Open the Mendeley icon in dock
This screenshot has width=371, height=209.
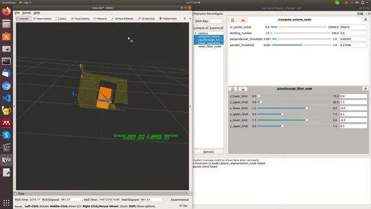(x=6, y=122)
